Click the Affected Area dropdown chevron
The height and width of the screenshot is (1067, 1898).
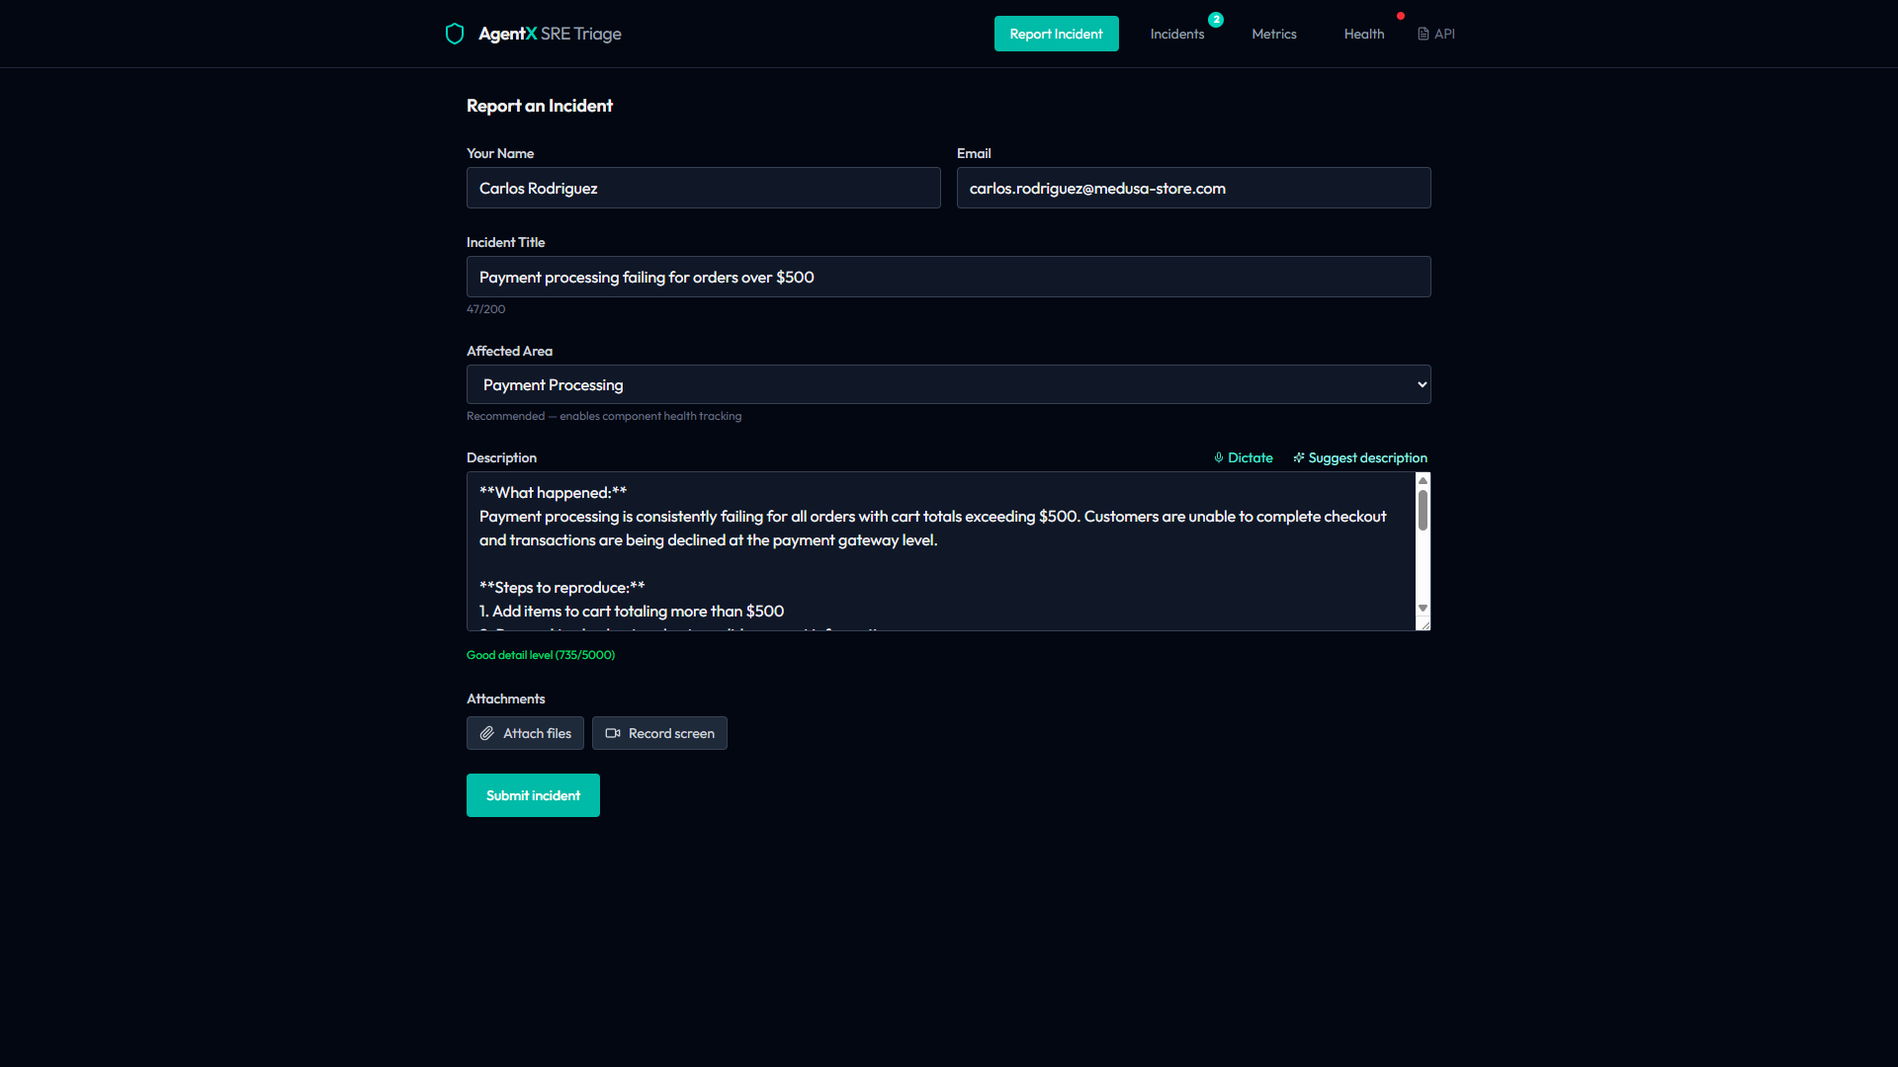click(1421, 384)
